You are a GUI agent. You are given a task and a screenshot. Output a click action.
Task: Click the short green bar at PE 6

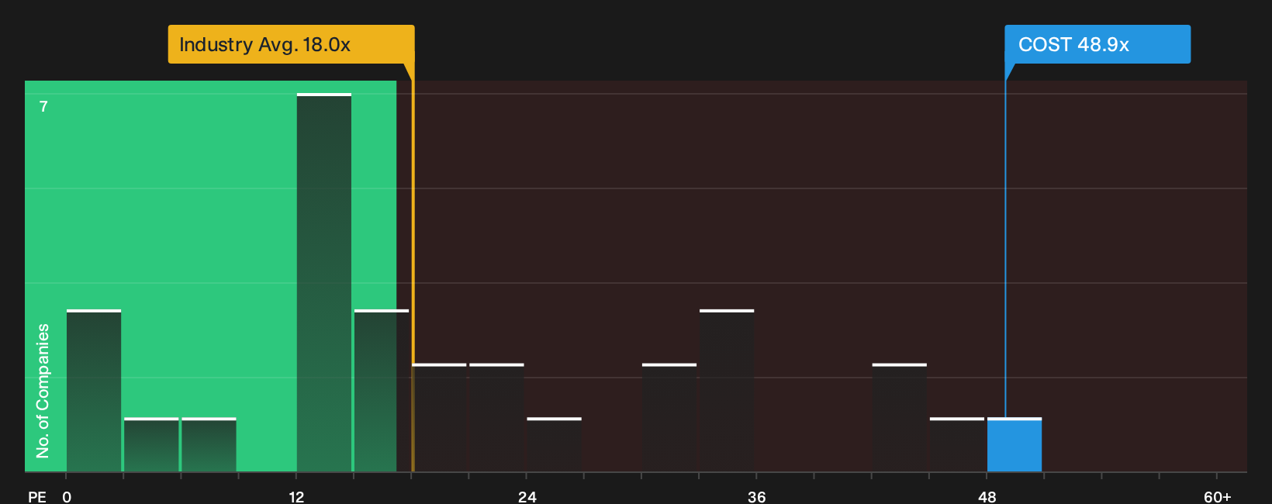point(209,444)
